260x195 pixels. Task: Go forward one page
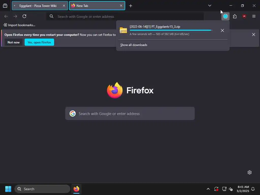click(15, 16)
